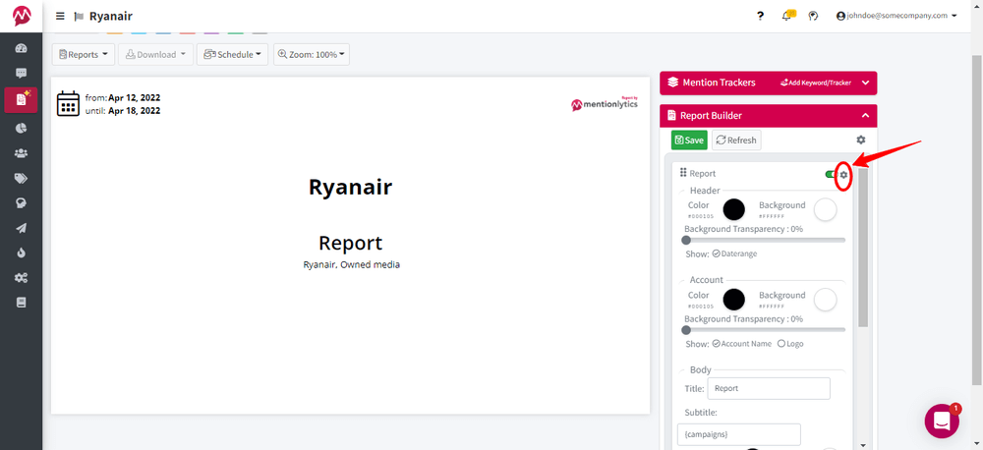
Task: Collapse the Report Builder panel chevron
Action: [865, 115]
